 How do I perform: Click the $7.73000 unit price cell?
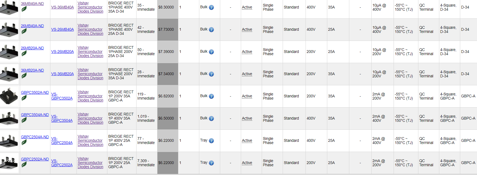(x=168, y=30)
